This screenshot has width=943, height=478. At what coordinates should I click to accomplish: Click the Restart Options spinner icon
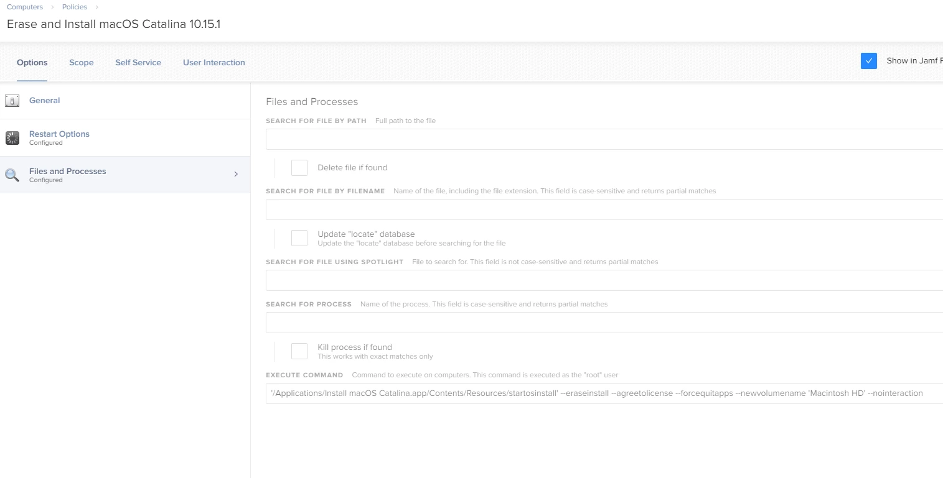tap(12, 138)
